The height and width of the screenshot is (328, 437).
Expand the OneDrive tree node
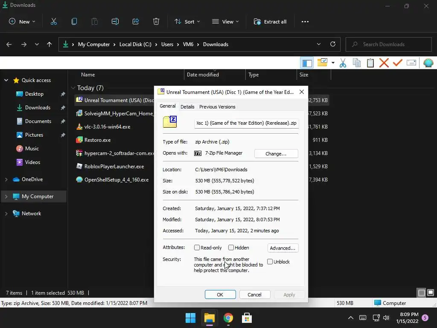6,179
